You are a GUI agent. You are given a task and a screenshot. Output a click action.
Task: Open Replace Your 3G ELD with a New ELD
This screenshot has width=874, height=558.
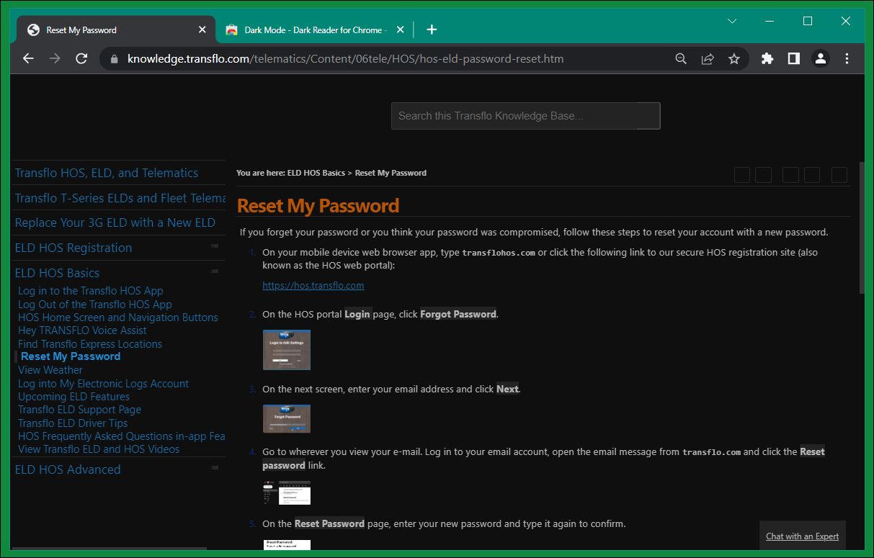tap(115, 222)
